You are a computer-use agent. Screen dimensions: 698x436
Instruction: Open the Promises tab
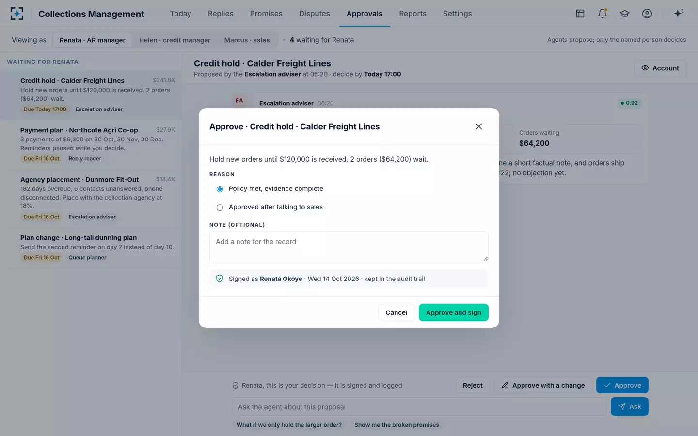266,14
